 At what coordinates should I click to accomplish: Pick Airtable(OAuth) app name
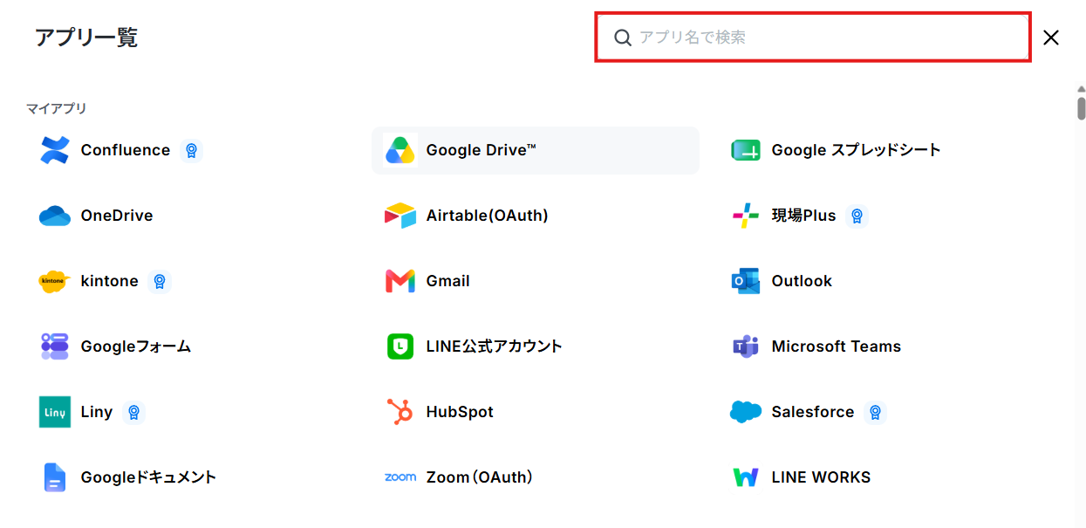[488, 216]
